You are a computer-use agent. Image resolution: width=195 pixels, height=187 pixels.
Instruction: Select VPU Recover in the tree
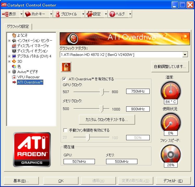[x=28, y=77]
